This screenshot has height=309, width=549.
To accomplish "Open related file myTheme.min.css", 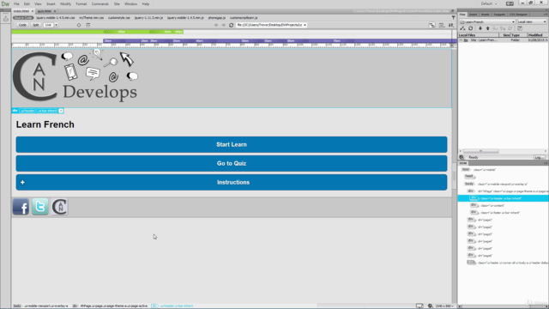I will pos(92,17).
